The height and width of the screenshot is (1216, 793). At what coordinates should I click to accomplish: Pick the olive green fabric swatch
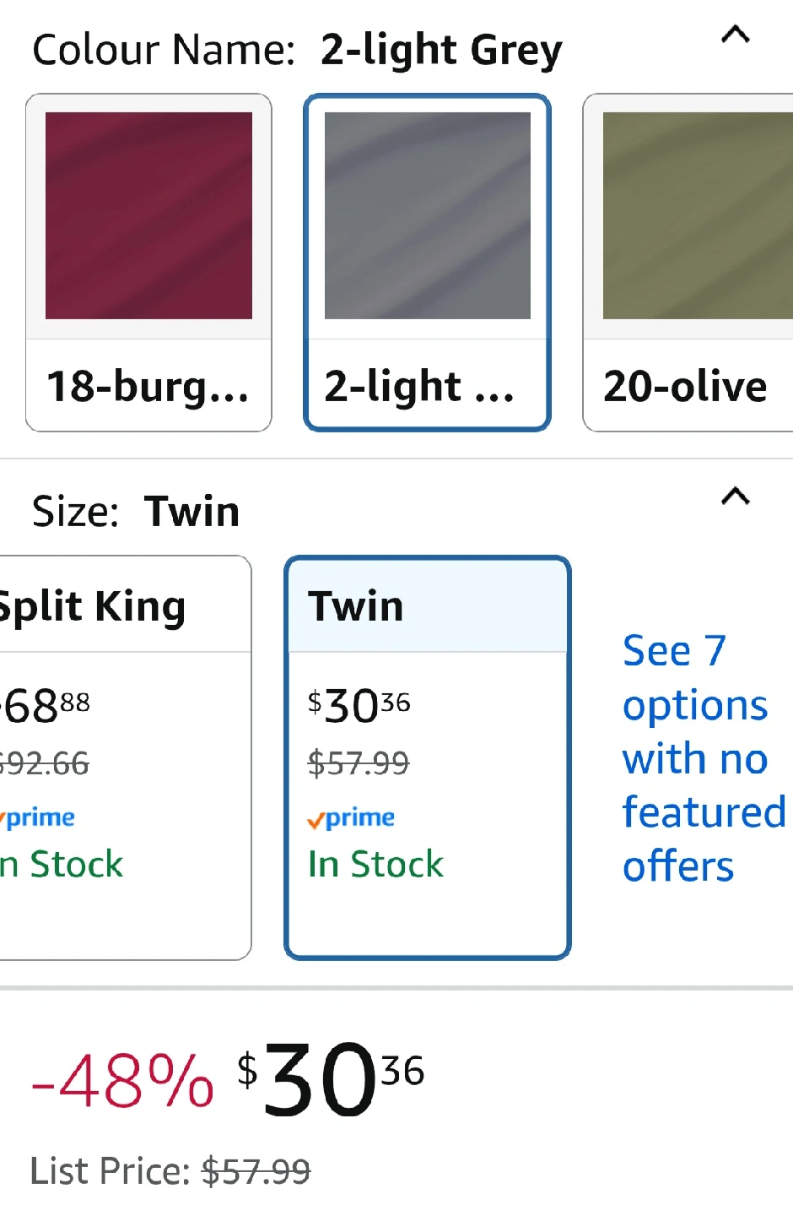point(697,216)
